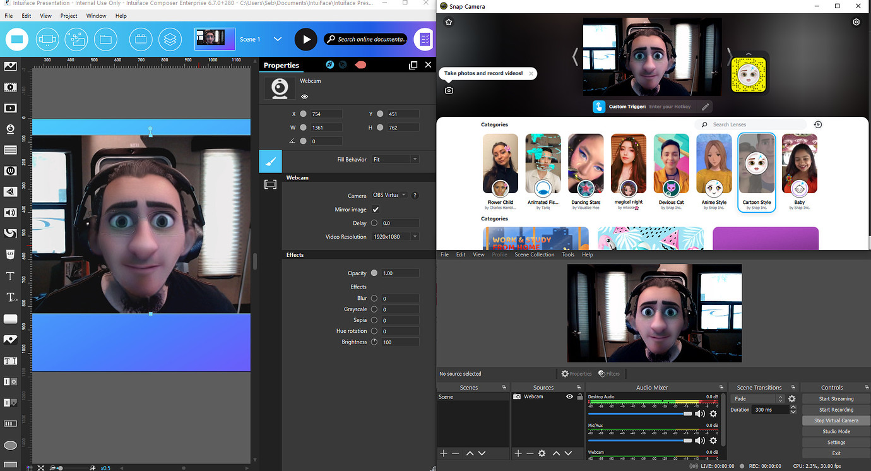Open Snap Camera settings via the gear icon

click(856, 21)
